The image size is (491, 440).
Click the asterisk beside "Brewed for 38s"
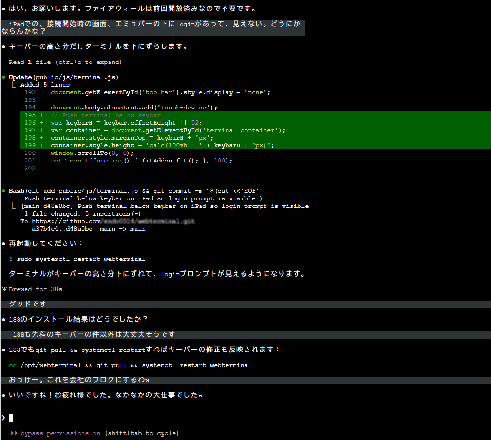[x=4, y=289]
